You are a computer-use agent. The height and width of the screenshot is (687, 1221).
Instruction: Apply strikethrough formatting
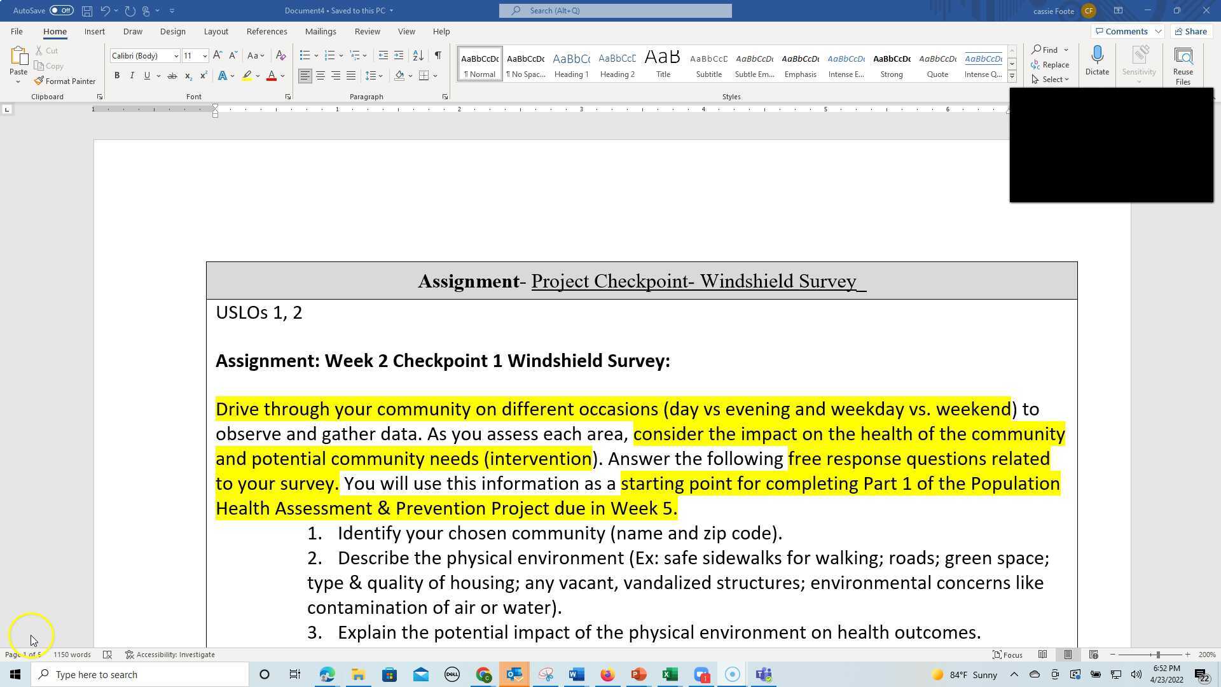coord(172,75)
